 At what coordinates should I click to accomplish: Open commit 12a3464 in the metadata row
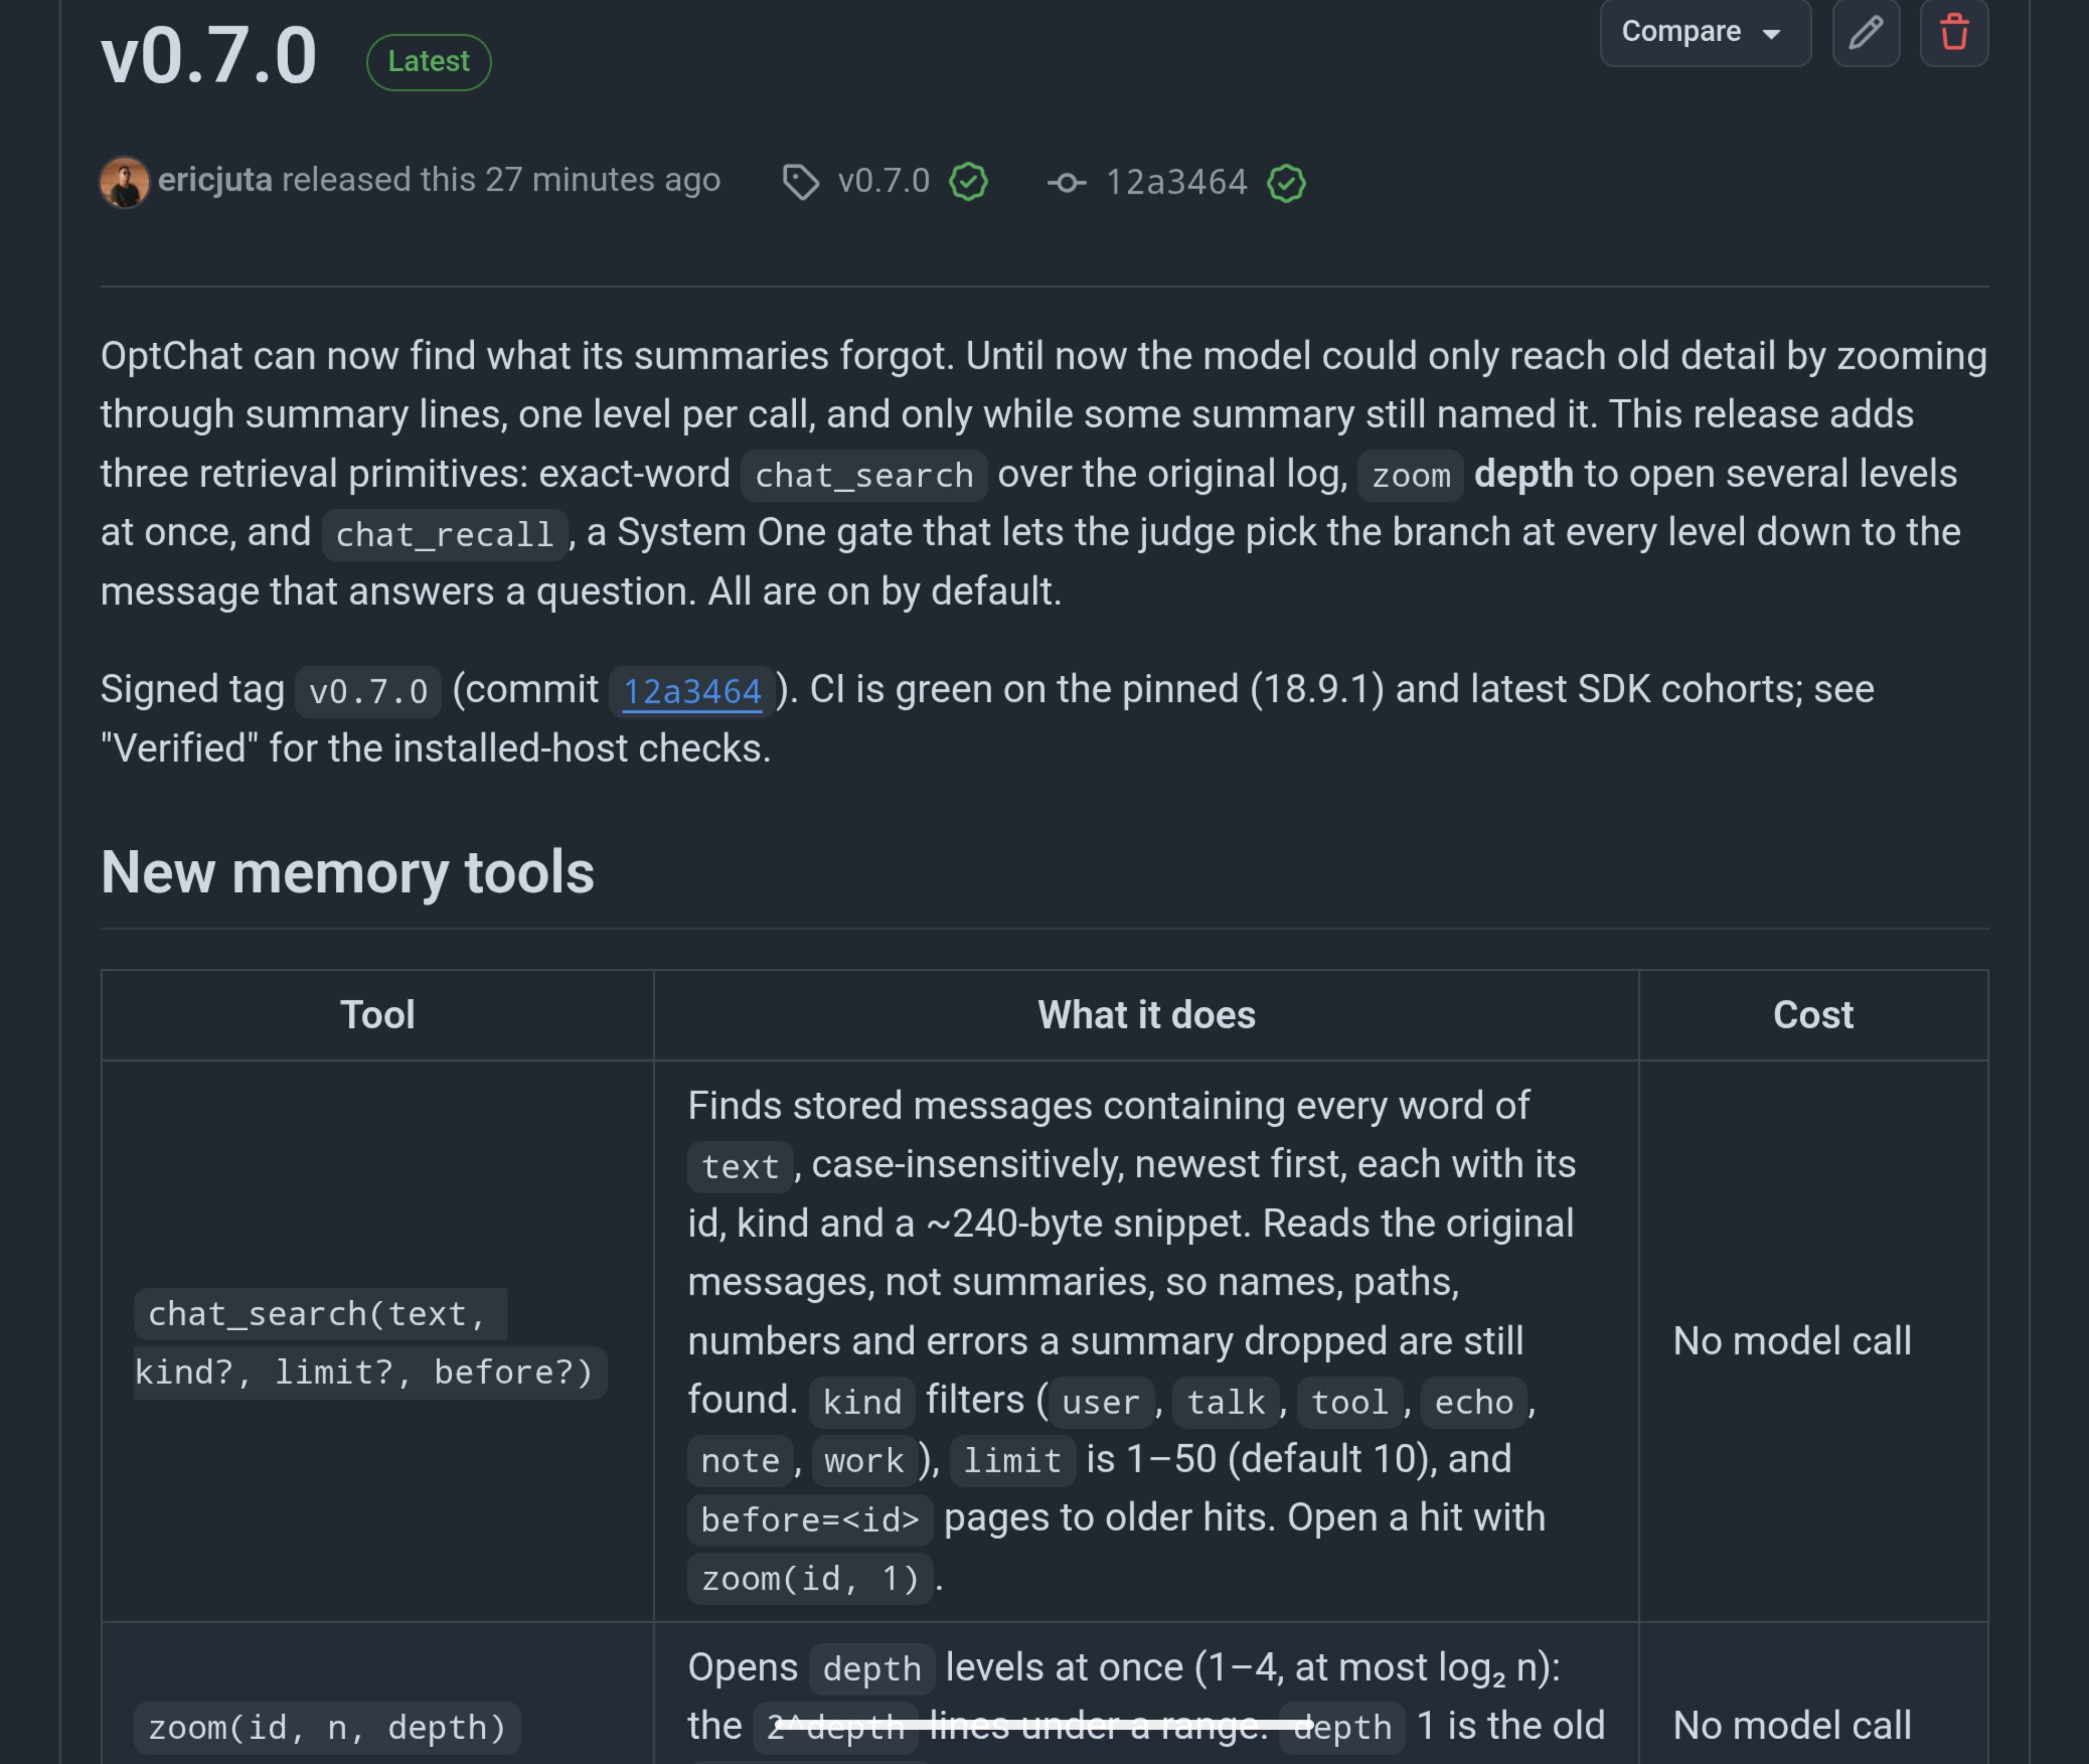(1176, 182)
